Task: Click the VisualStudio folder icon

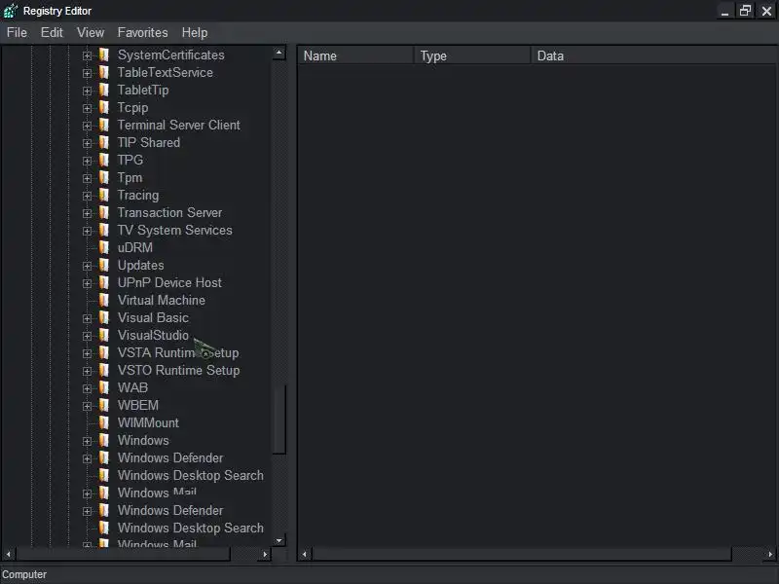Action: [x=104, y=335]
